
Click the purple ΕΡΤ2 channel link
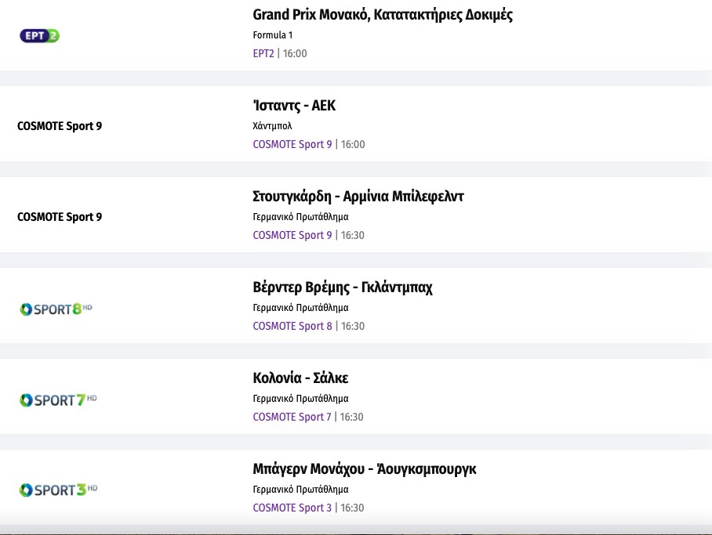(x=263, y=54)
